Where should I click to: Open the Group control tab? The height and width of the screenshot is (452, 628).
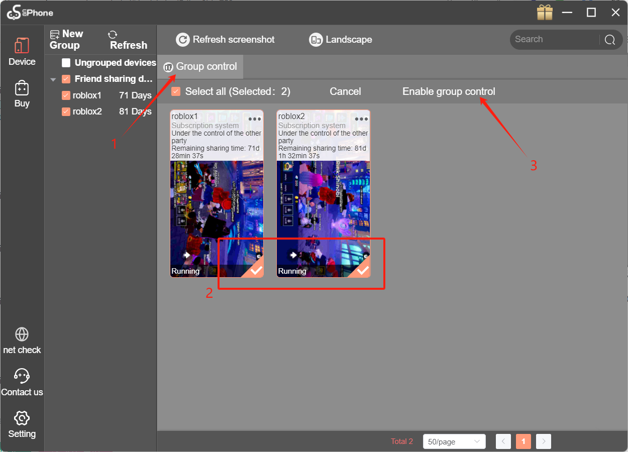pos(200,67)
